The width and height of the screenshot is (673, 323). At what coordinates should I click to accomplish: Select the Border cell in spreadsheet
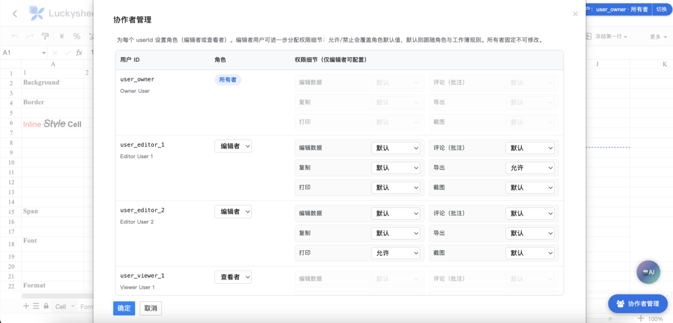pos(53,103)
